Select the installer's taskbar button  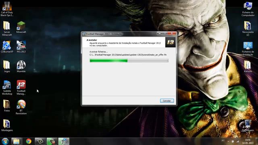coord(64,141)
